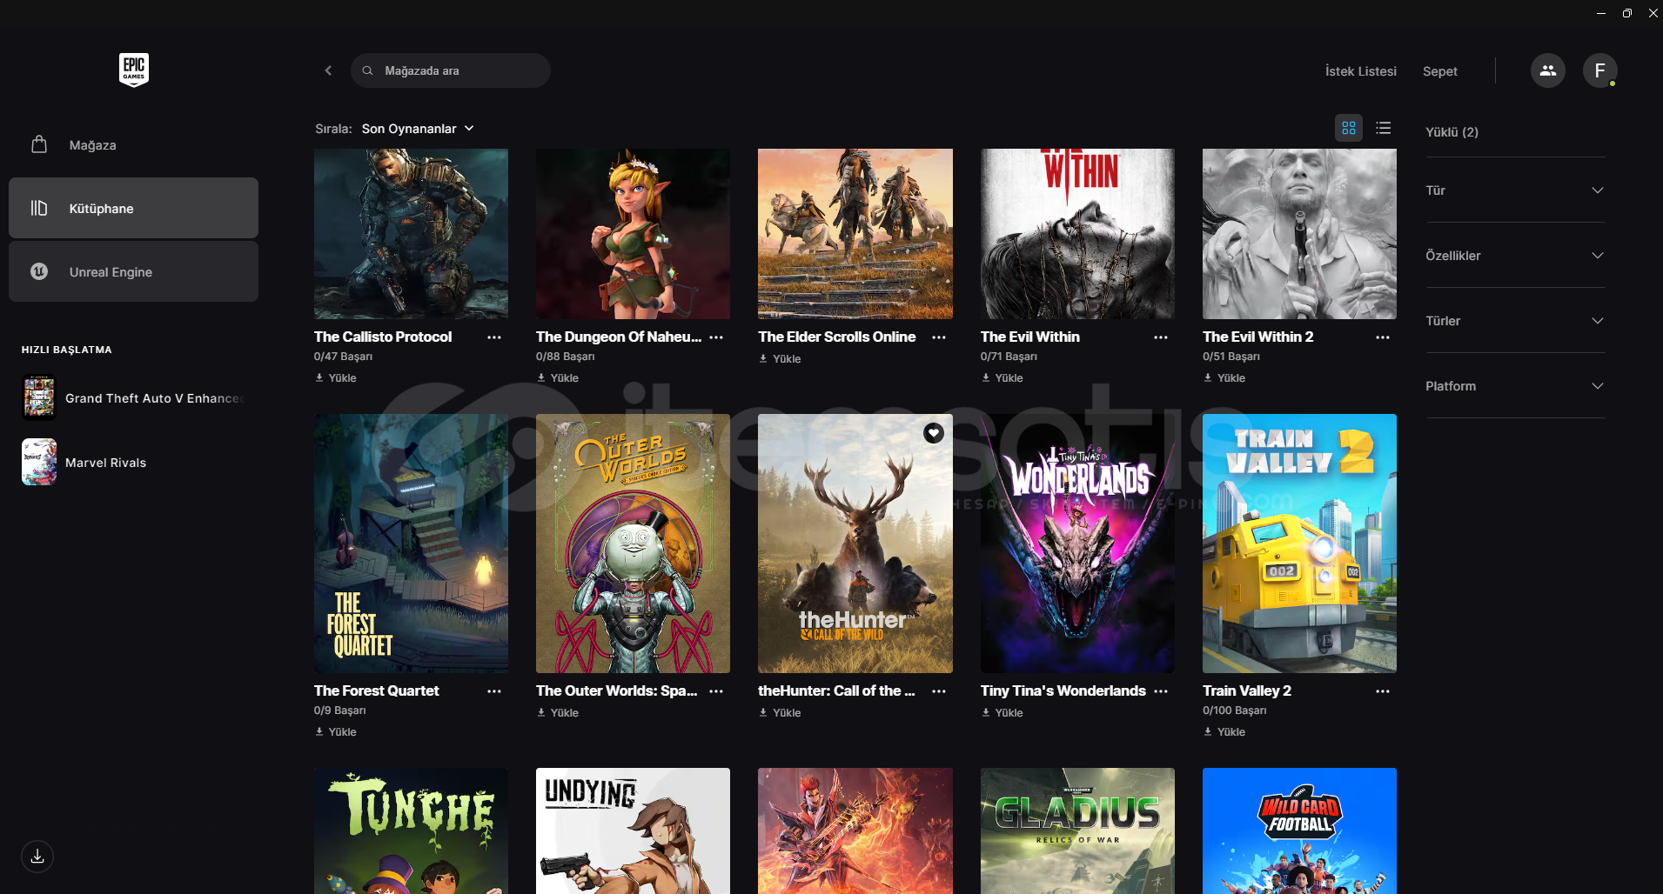Open The Evil Within 2 cover art

tap(1299, 234)
